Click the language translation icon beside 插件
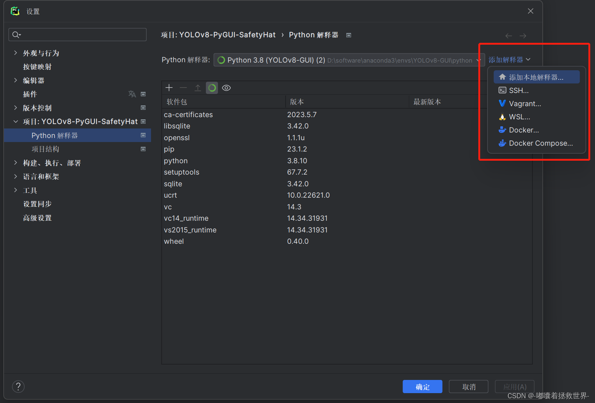Image resolution: width=595 pixels, height=403 pixels. coord(132,94)
